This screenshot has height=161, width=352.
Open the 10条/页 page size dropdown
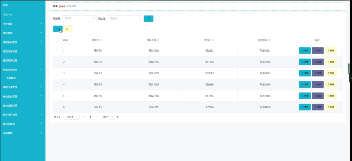(x=71, y=117)
